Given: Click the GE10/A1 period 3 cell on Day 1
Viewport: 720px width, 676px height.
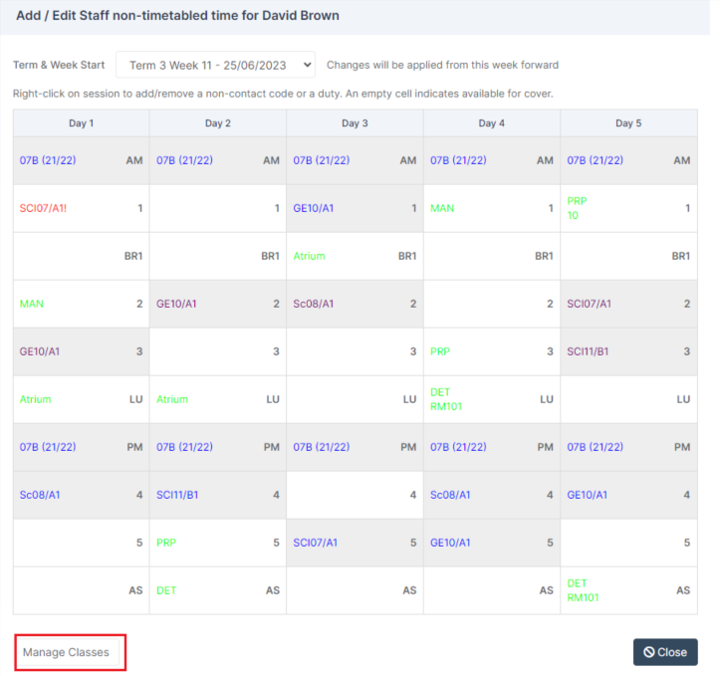Looking at the screenshot, I should click(x=82, y=351).
